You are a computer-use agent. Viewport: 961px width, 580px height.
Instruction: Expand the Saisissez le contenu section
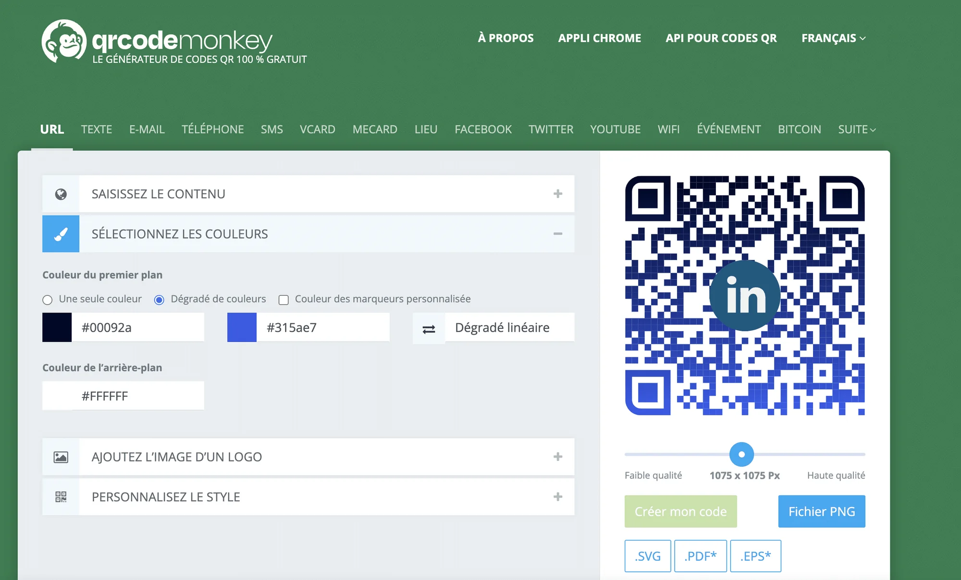(x=308, y=194)
